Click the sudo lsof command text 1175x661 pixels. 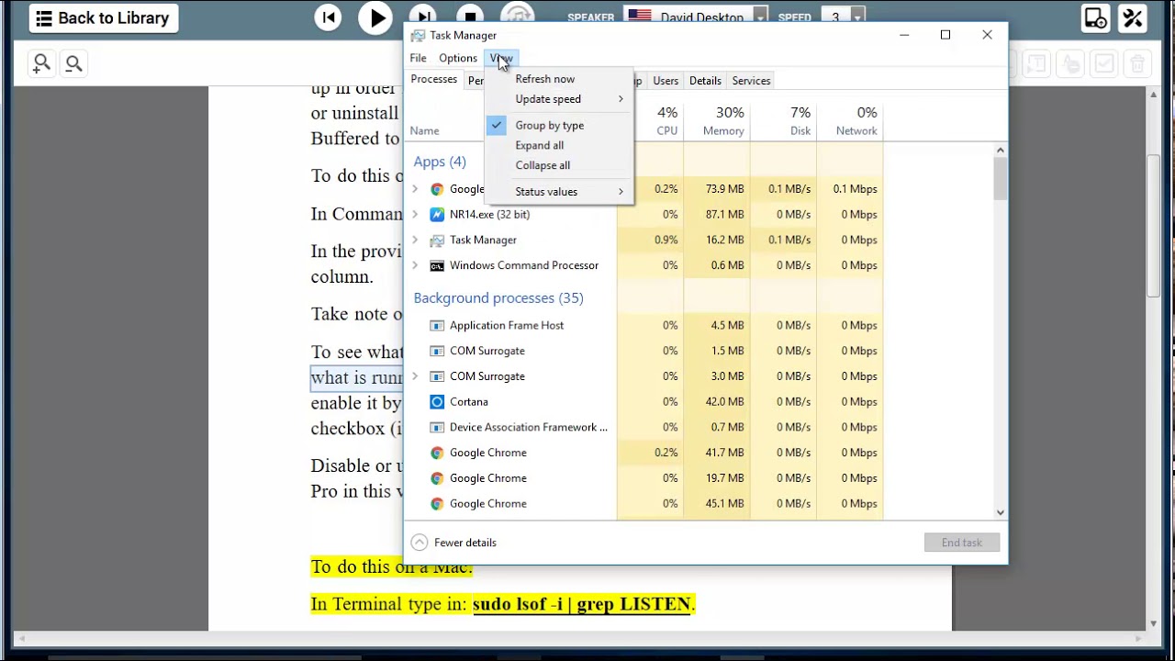582,604
